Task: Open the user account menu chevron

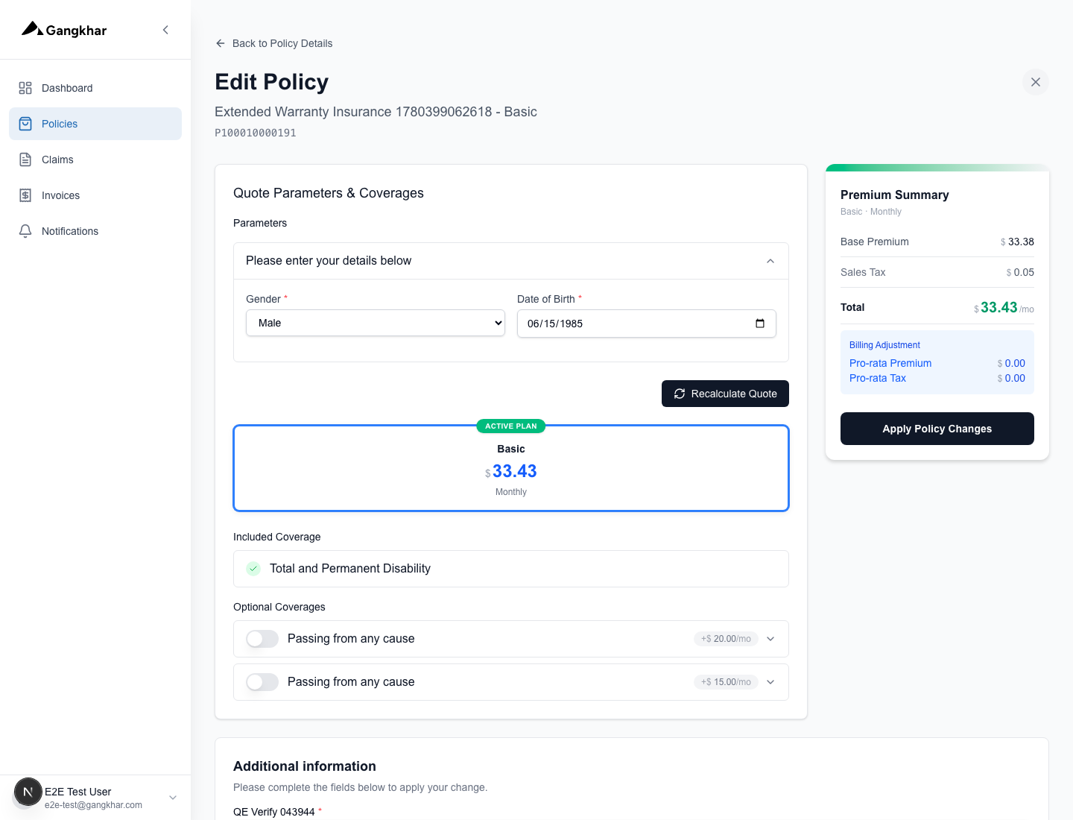Action: point(173,798)
